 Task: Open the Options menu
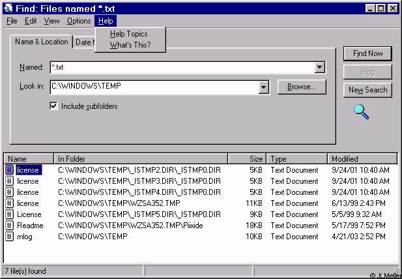(79, 21)
